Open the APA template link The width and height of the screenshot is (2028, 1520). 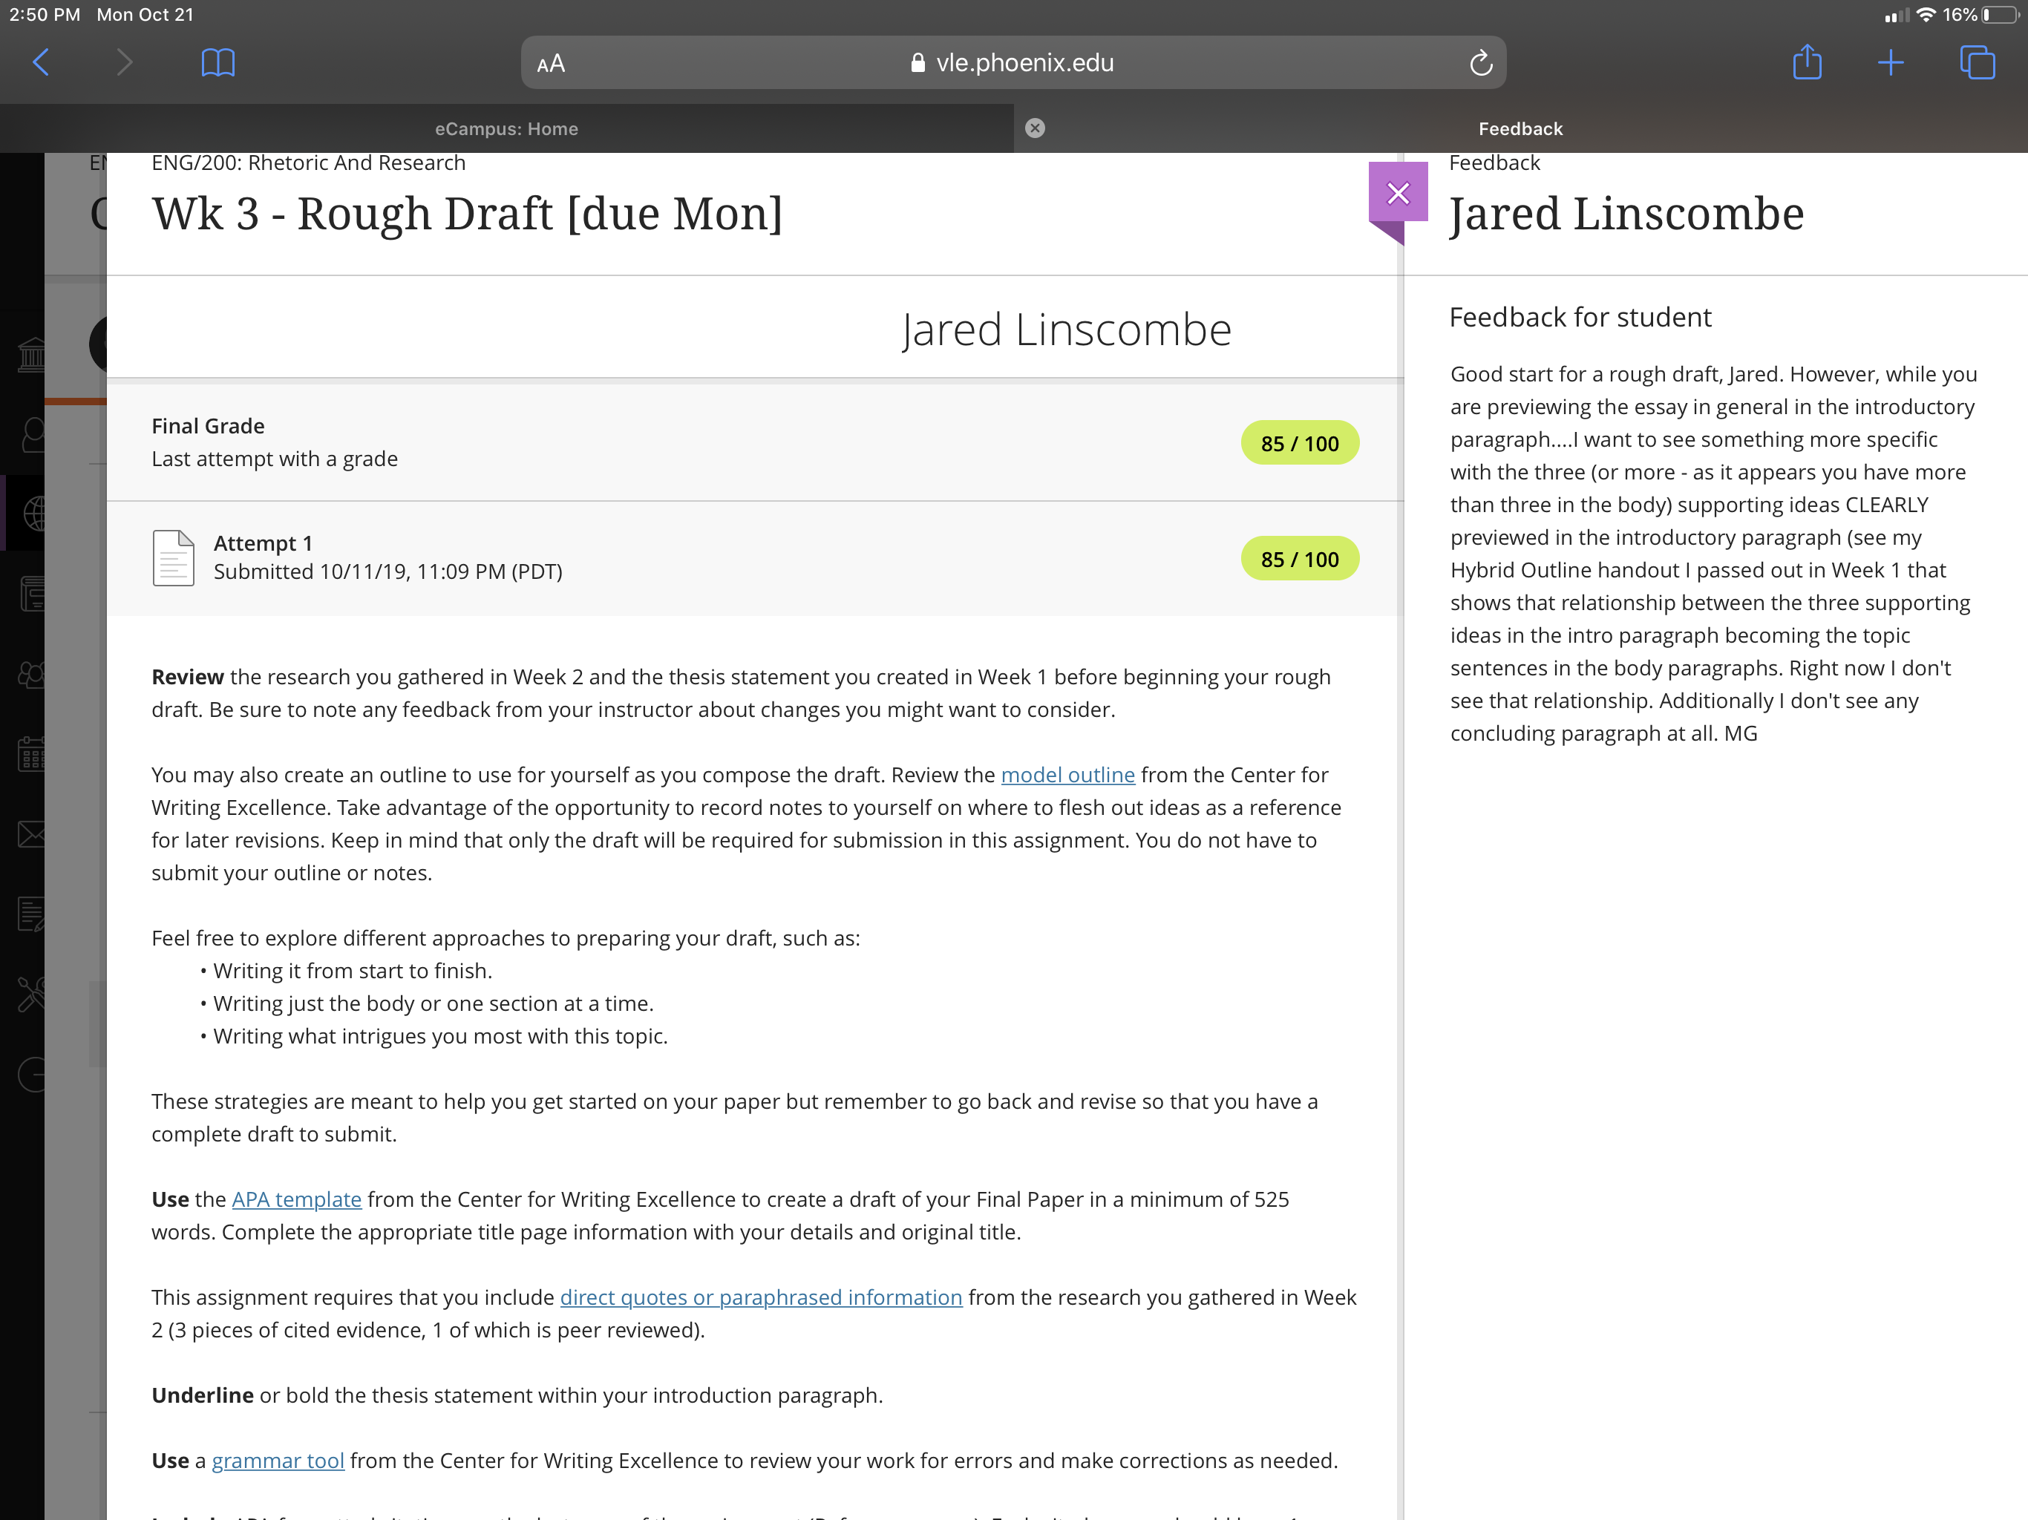[296, 1199]
